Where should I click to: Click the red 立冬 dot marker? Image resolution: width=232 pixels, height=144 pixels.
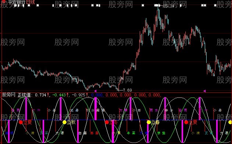click(x=107, y=122)
